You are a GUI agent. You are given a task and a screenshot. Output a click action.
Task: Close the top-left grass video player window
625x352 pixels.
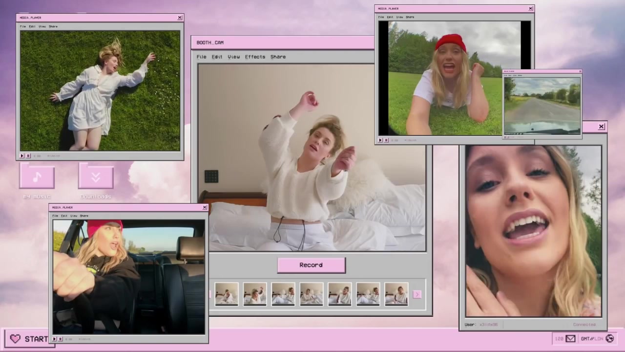(180, 18)
